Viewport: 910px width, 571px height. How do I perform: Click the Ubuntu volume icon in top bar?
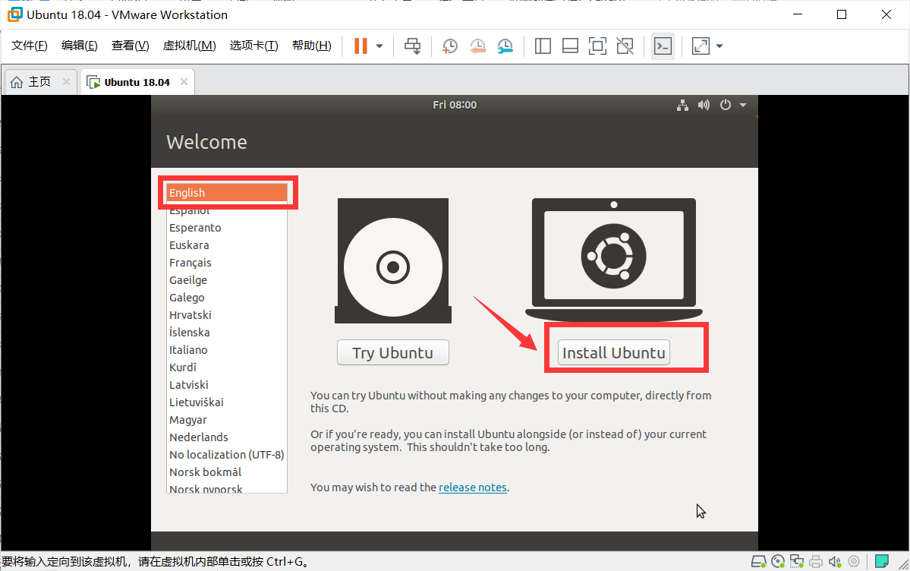tap(704, 105)
